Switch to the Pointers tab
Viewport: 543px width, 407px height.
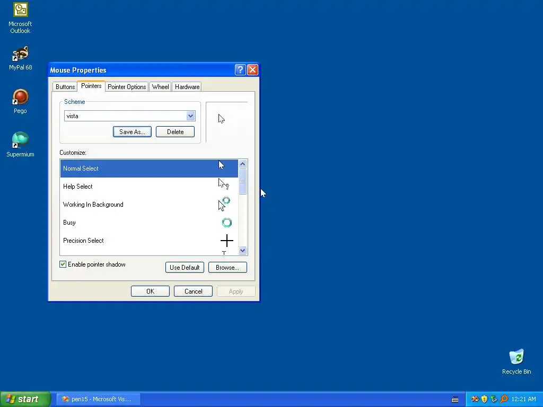91,86
